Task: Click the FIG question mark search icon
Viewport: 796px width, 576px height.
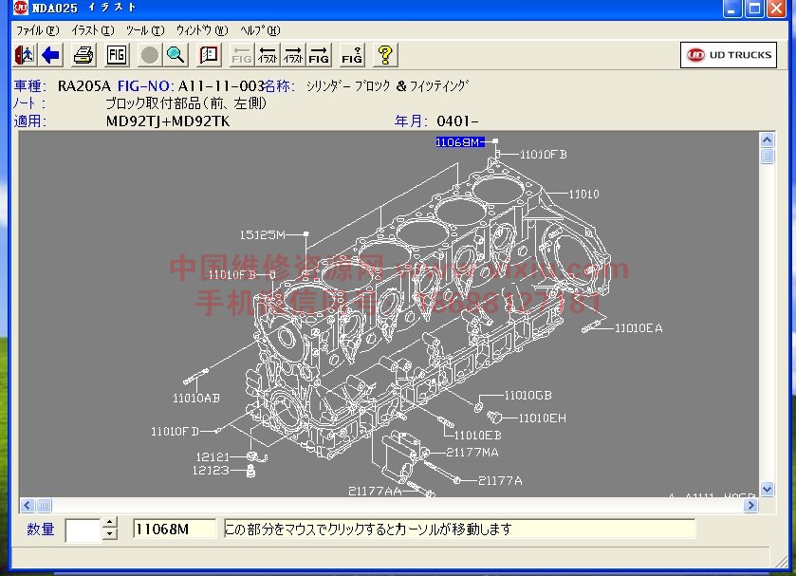Action: 352,55
